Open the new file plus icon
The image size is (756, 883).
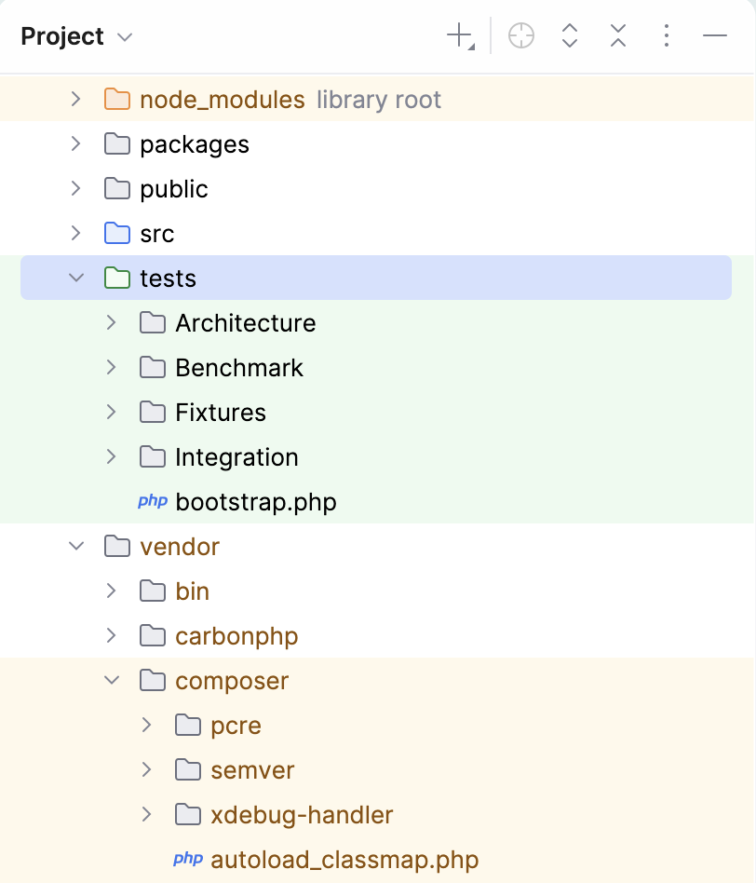point(458,35)
